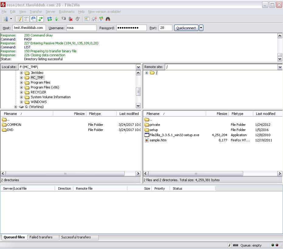Click the synchronized browsing toolbar icon
The height and width of the screenshot is (249, 283).
101,19
